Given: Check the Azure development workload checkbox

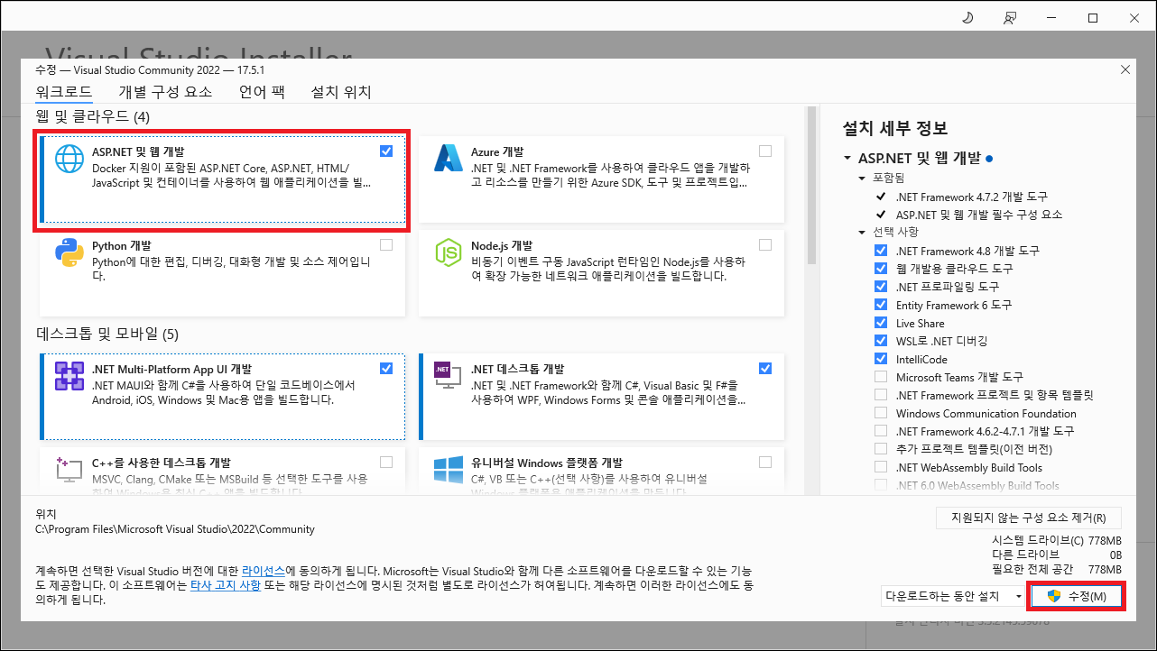Looking at the screenshot, I should pos(765,151).
